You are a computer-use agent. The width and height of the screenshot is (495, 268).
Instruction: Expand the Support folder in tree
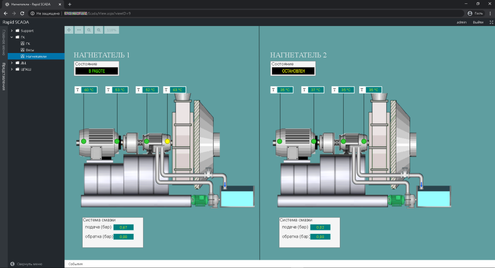click(12, 31)
